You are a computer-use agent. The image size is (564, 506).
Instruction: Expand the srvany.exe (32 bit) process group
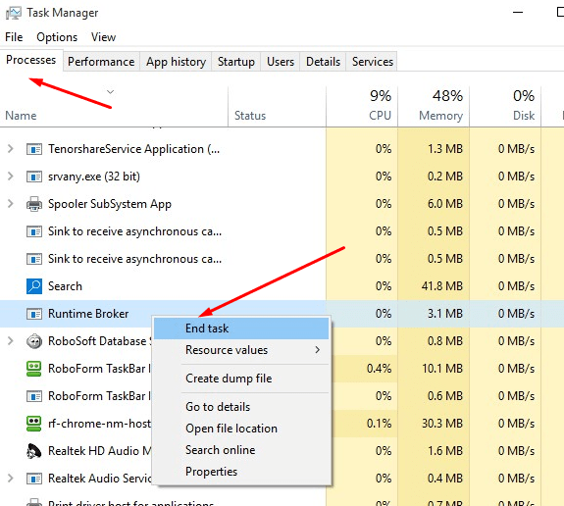point(11,177)
